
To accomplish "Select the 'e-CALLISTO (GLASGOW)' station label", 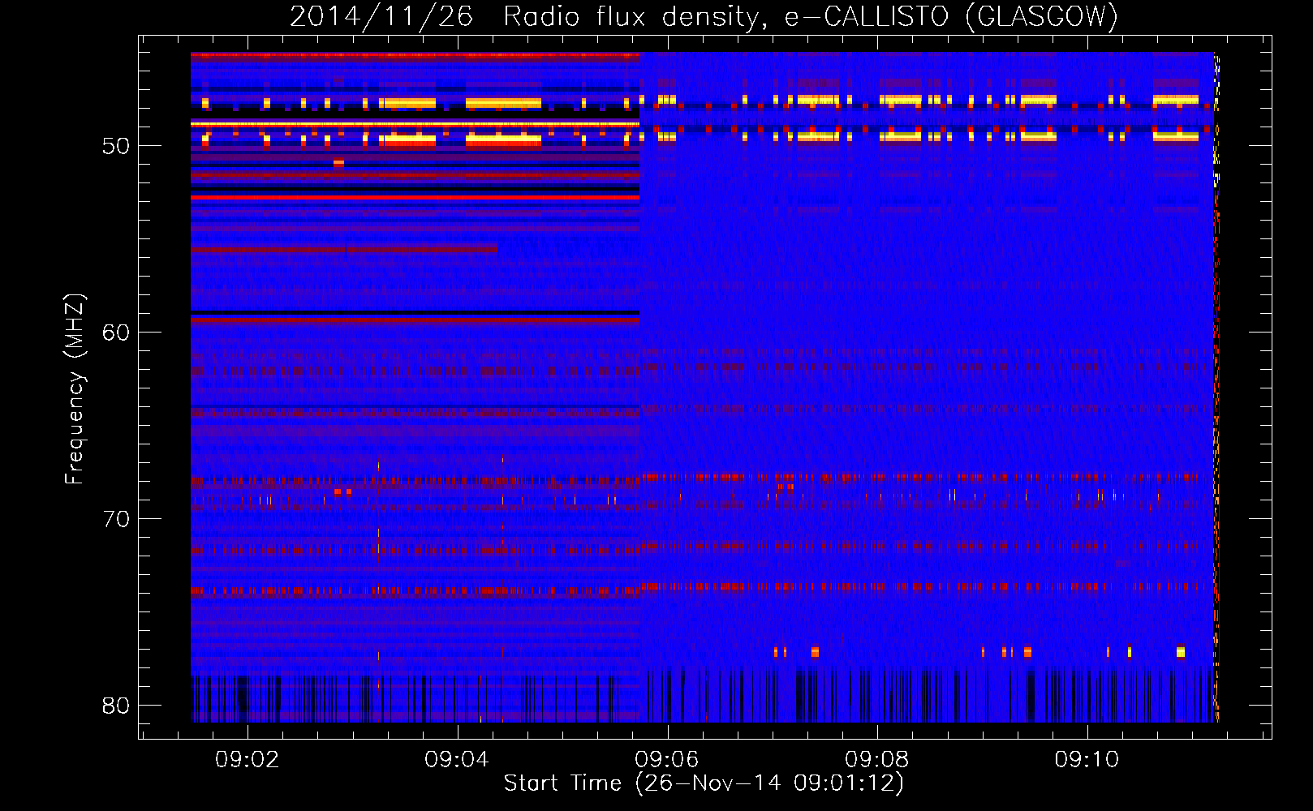I will (951, 16).
